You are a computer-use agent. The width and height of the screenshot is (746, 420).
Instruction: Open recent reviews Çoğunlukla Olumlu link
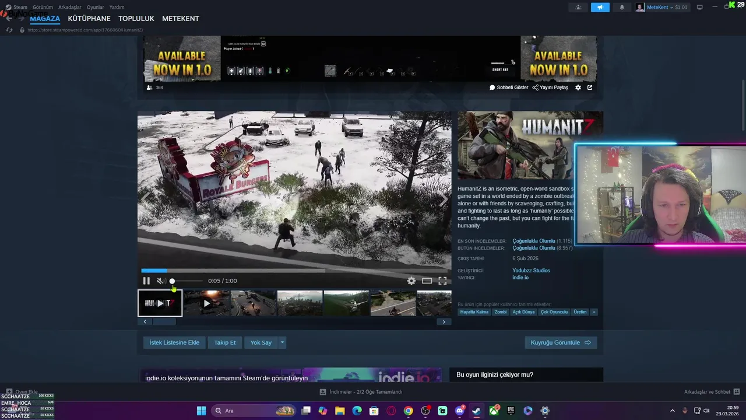click(534, 241)
